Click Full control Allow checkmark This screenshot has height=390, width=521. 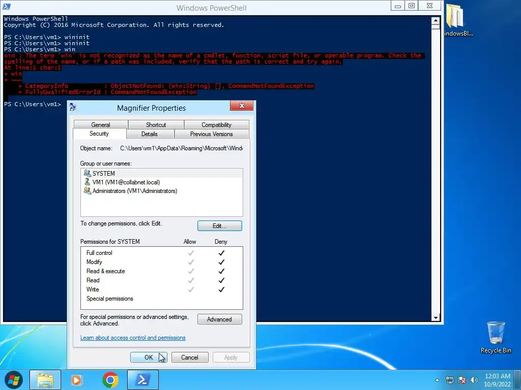pyautogui.click(x=191, y=253)
